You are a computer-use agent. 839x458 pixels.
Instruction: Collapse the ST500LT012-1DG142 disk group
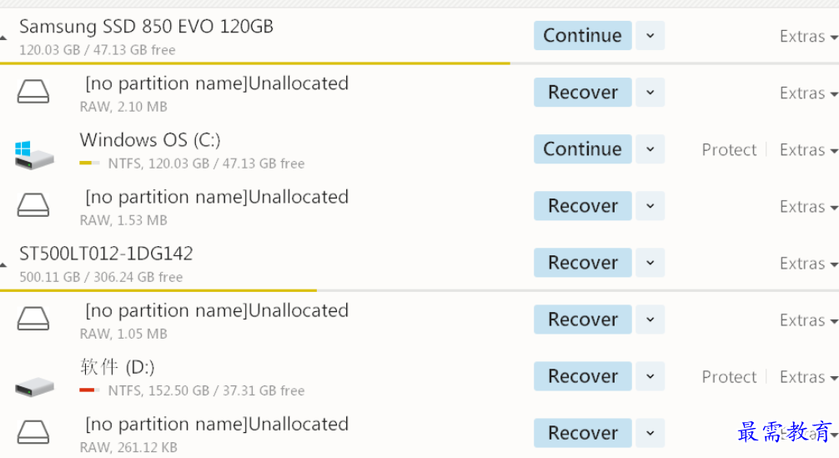click(x=3, y=264)
